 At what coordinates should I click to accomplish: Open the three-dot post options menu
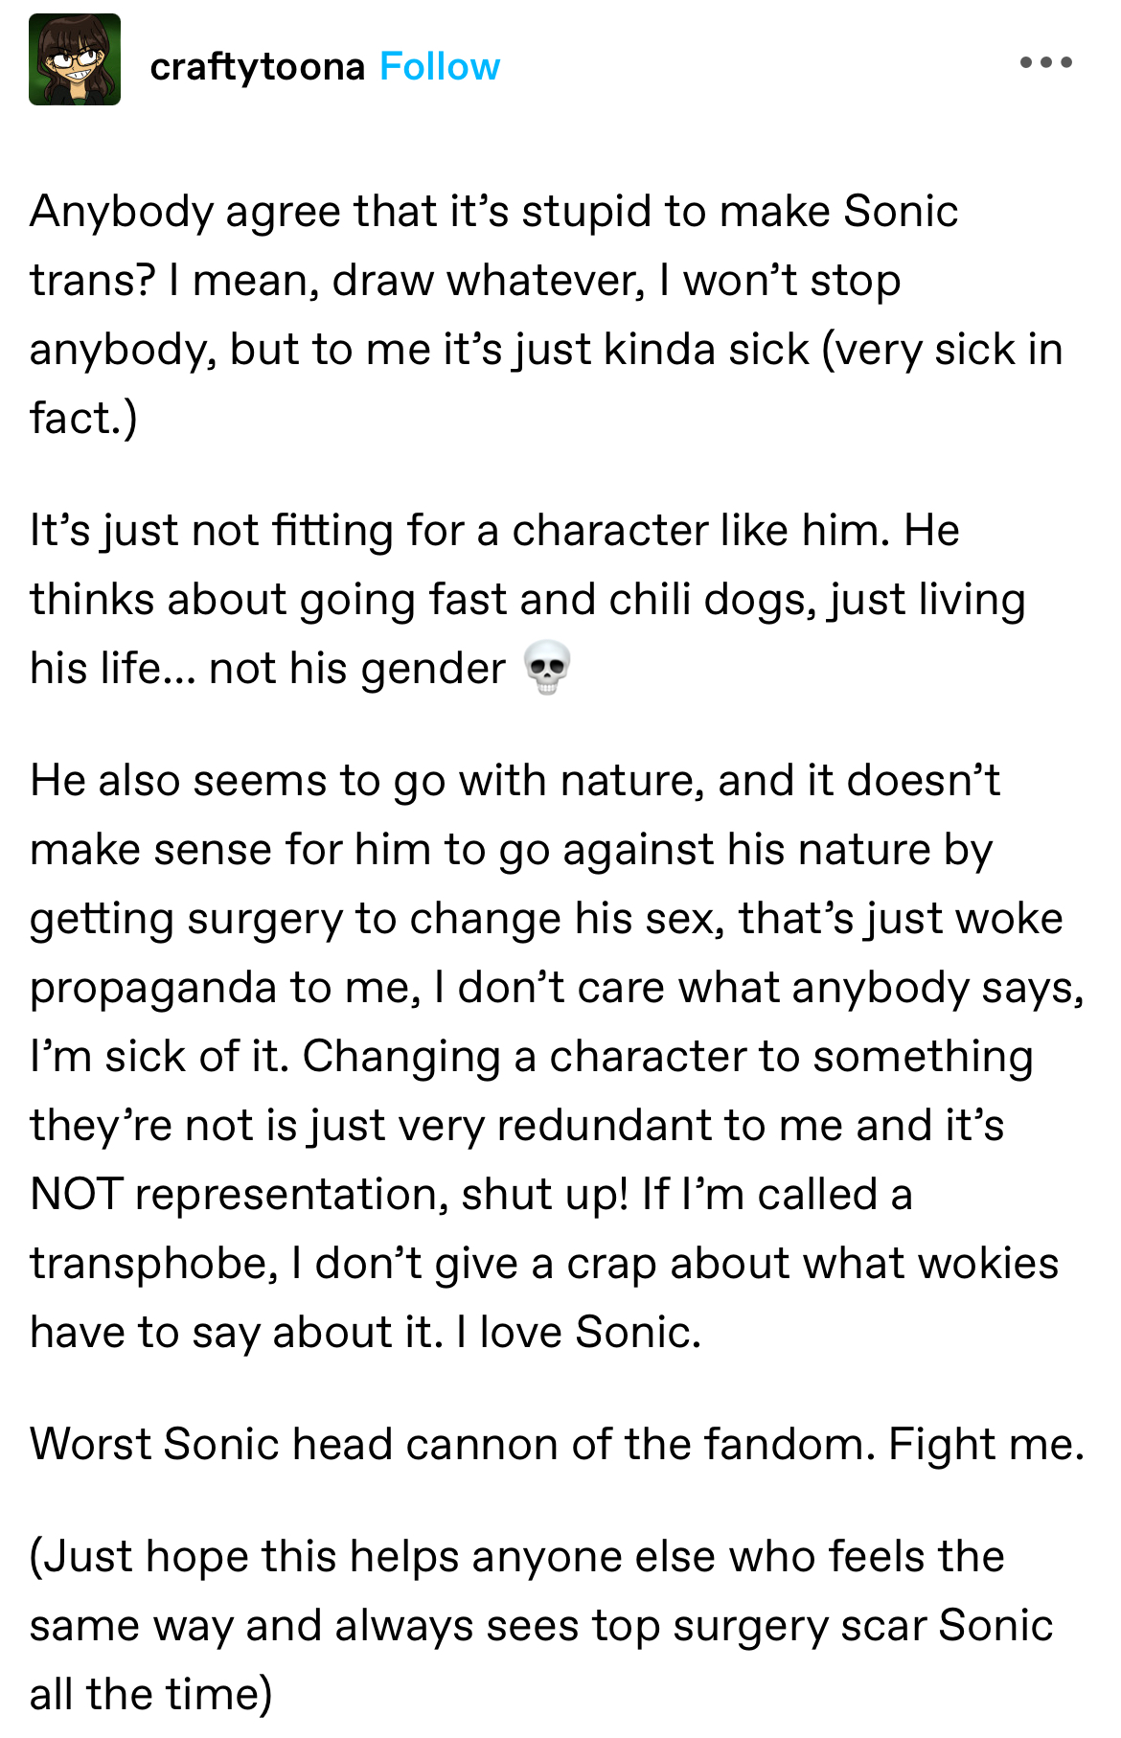pyautogui.click(x=1046, y=63)
